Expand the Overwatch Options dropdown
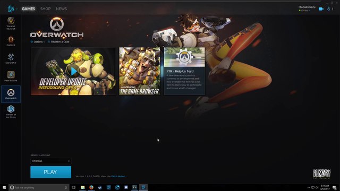The image size is (340, 191). [38, 42]
